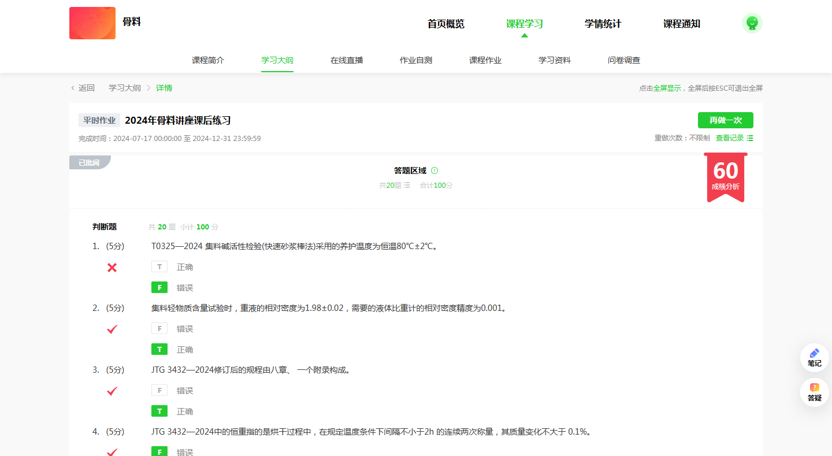Screen dimensions: 832x456
Task: Click the list icon next to 共20题
Action: coord(407,186)
